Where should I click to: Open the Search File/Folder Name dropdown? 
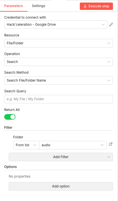(58, 80)
